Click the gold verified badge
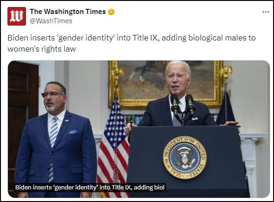The image size is (274, 202). point(111,12)
